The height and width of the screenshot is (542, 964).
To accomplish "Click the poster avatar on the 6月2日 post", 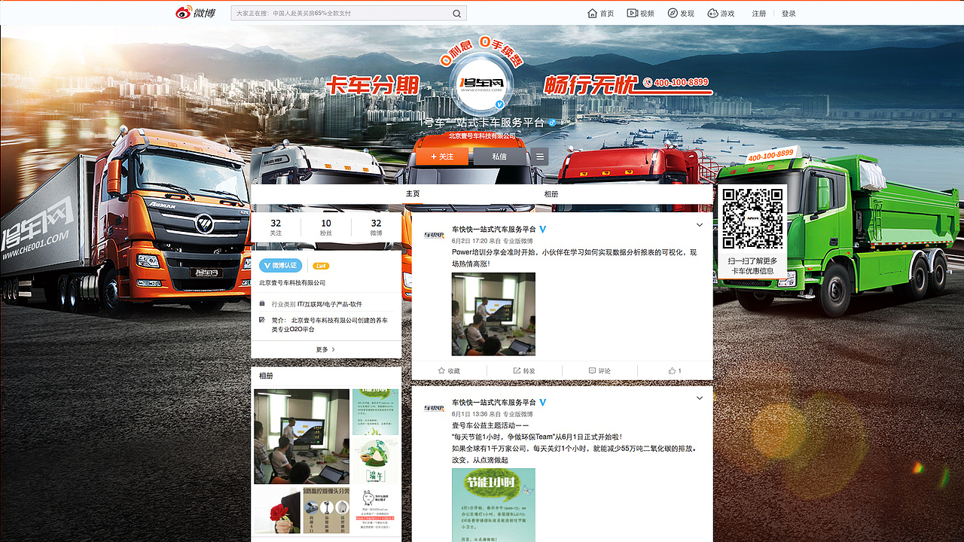I will click(x=433, y=234).
